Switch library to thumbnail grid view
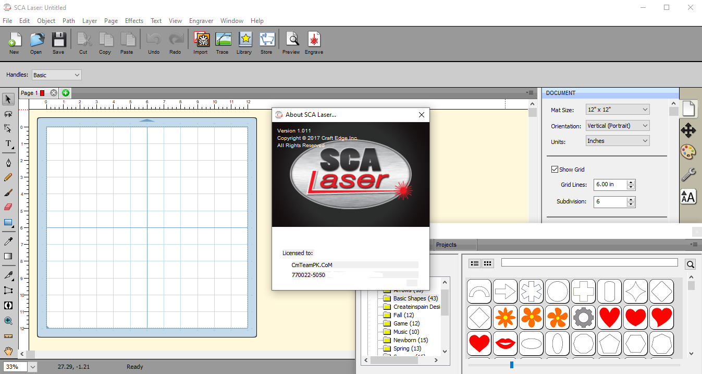This screenshot has width=702, height=374. (x=488, y=264)
